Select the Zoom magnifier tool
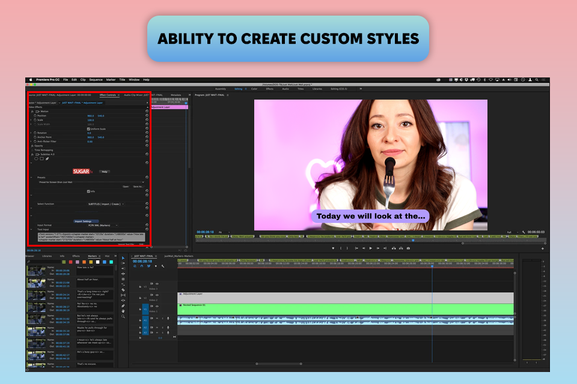577x384 pixels. 123,316
